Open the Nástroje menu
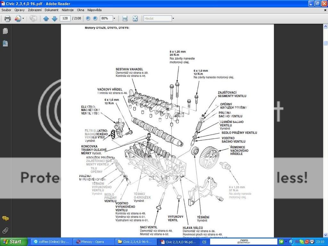Image resolution: width=328 pixels, height=246 pixels. click(68, 10)
